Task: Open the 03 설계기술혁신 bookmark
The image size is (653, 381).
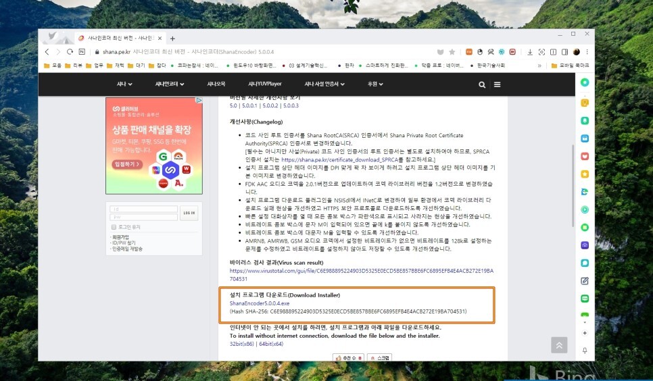Action: click(304, 66)
